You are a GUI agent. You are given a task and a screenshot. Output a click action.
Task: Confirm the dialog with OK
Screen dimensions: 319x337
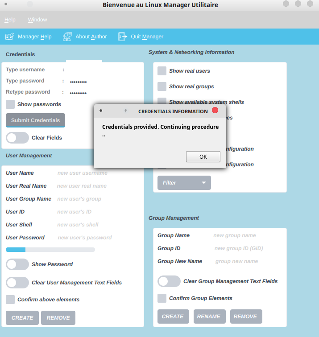(203, 156)
